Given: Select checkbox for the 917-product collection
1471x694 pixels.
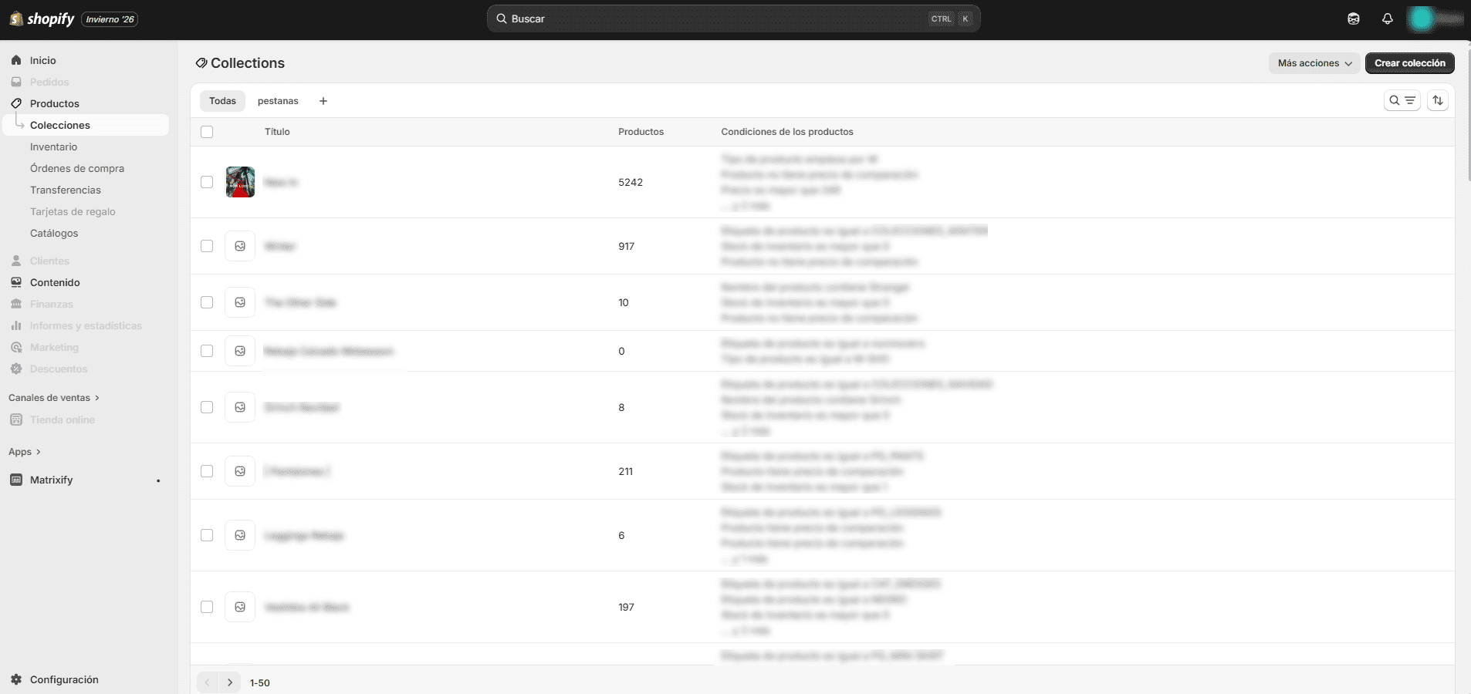Looking at the screenshot, I should pos(207,246).
